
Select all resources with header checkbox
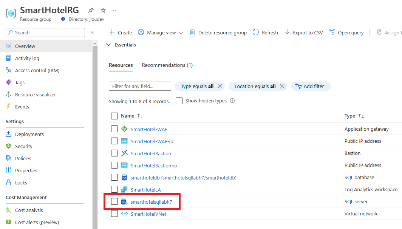pos(114,116)
